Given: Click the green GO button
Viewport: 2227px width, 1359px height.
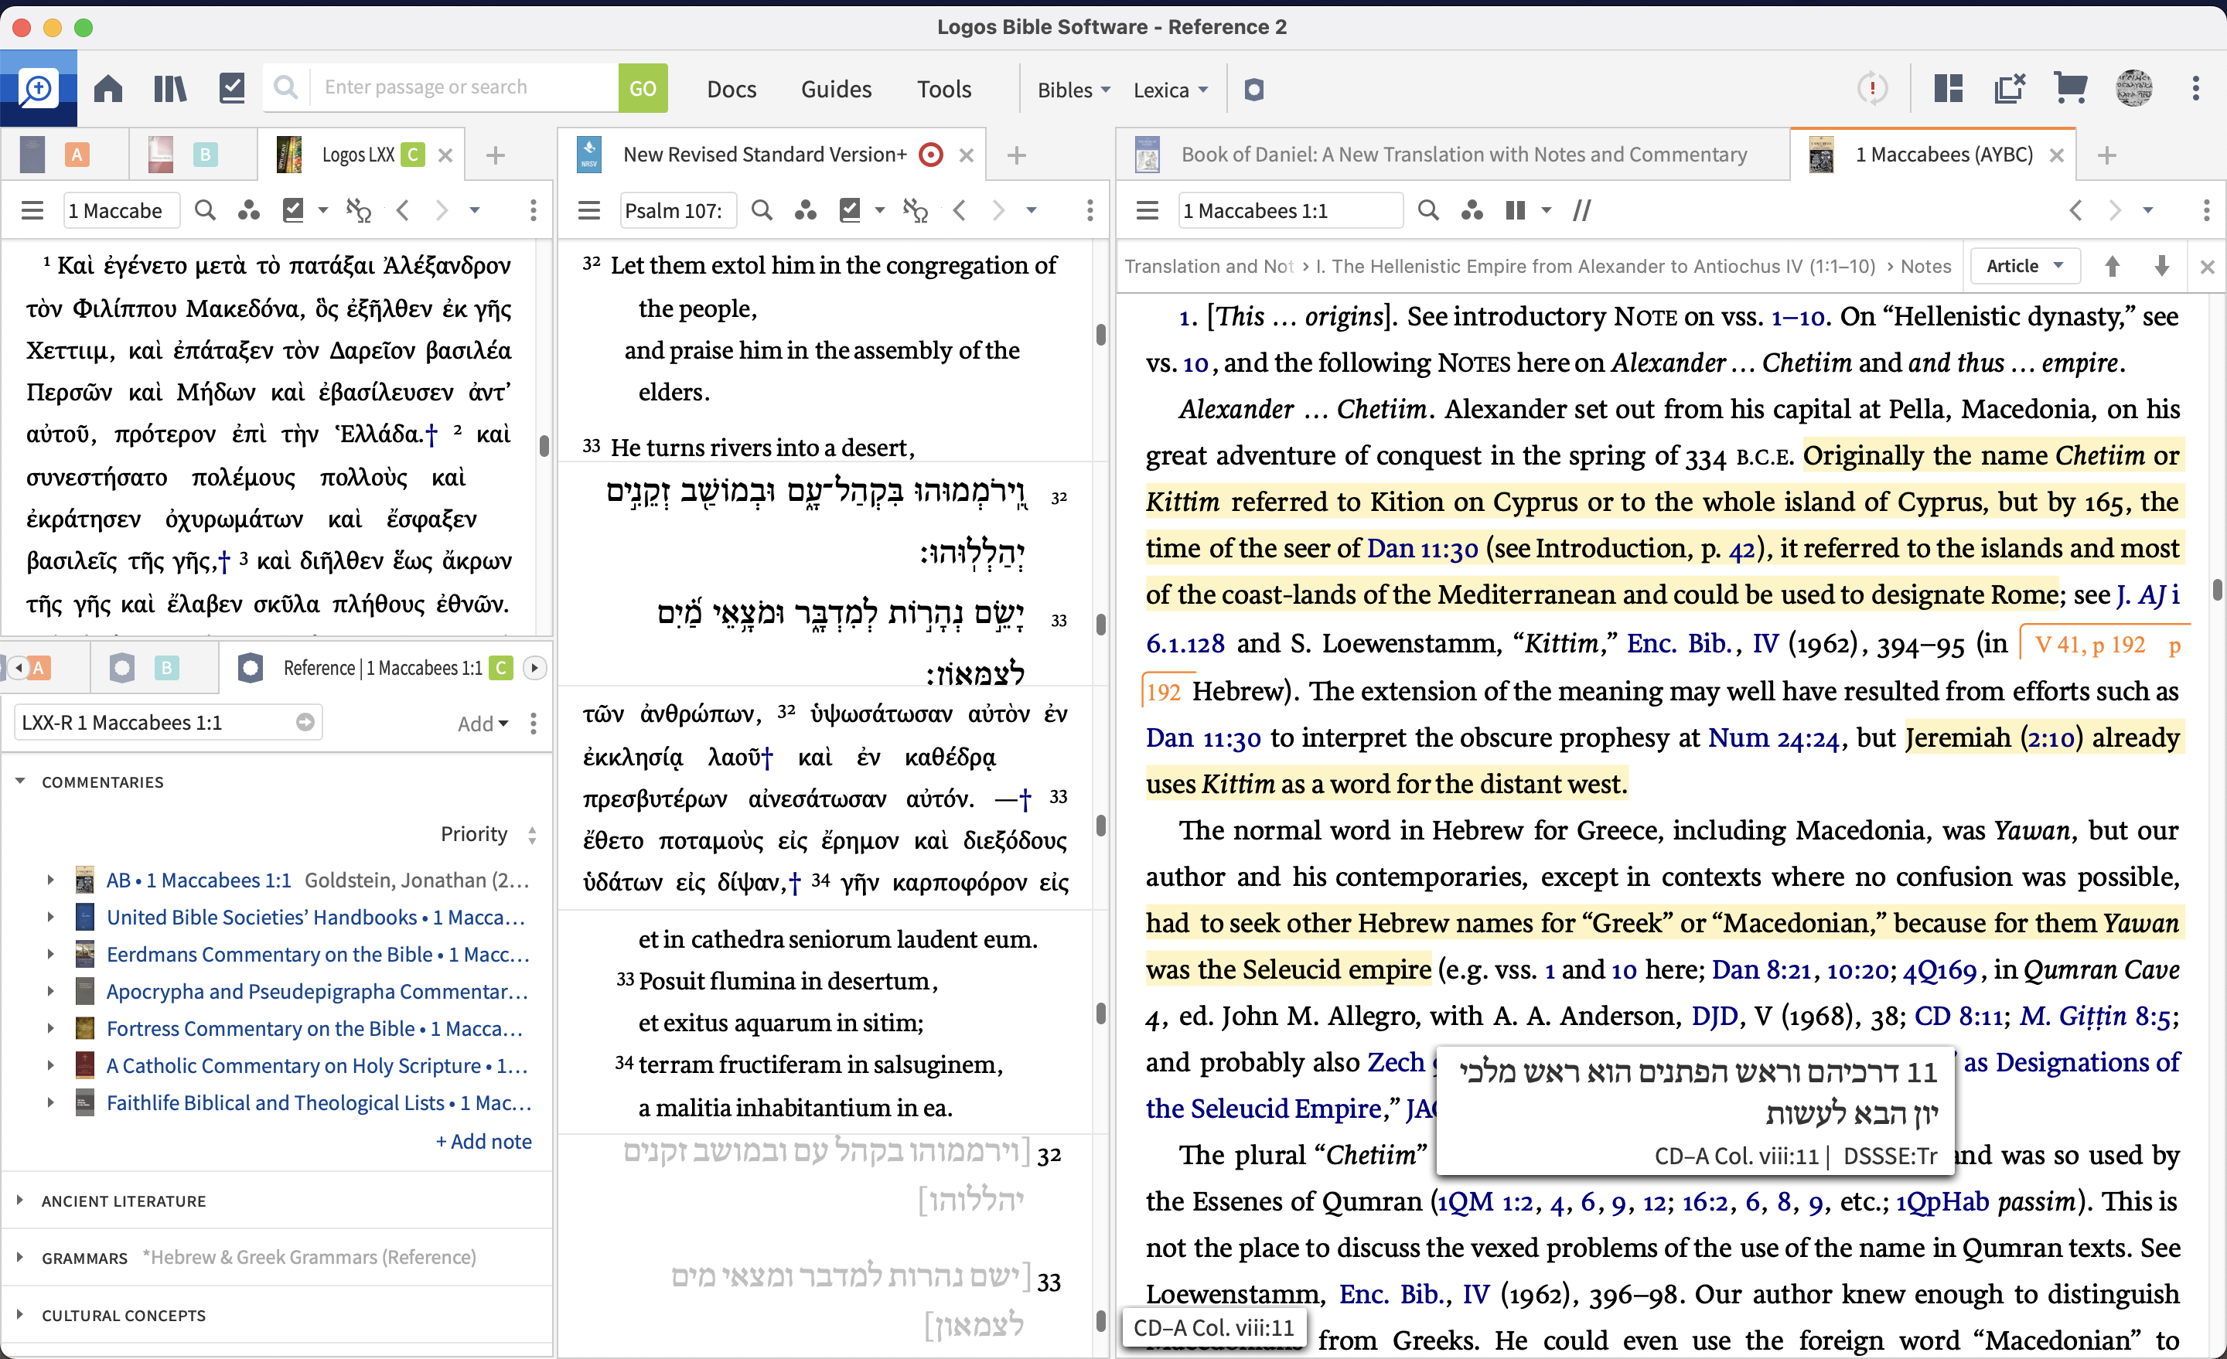Looking at the screenshot, I should coord(643,89).
